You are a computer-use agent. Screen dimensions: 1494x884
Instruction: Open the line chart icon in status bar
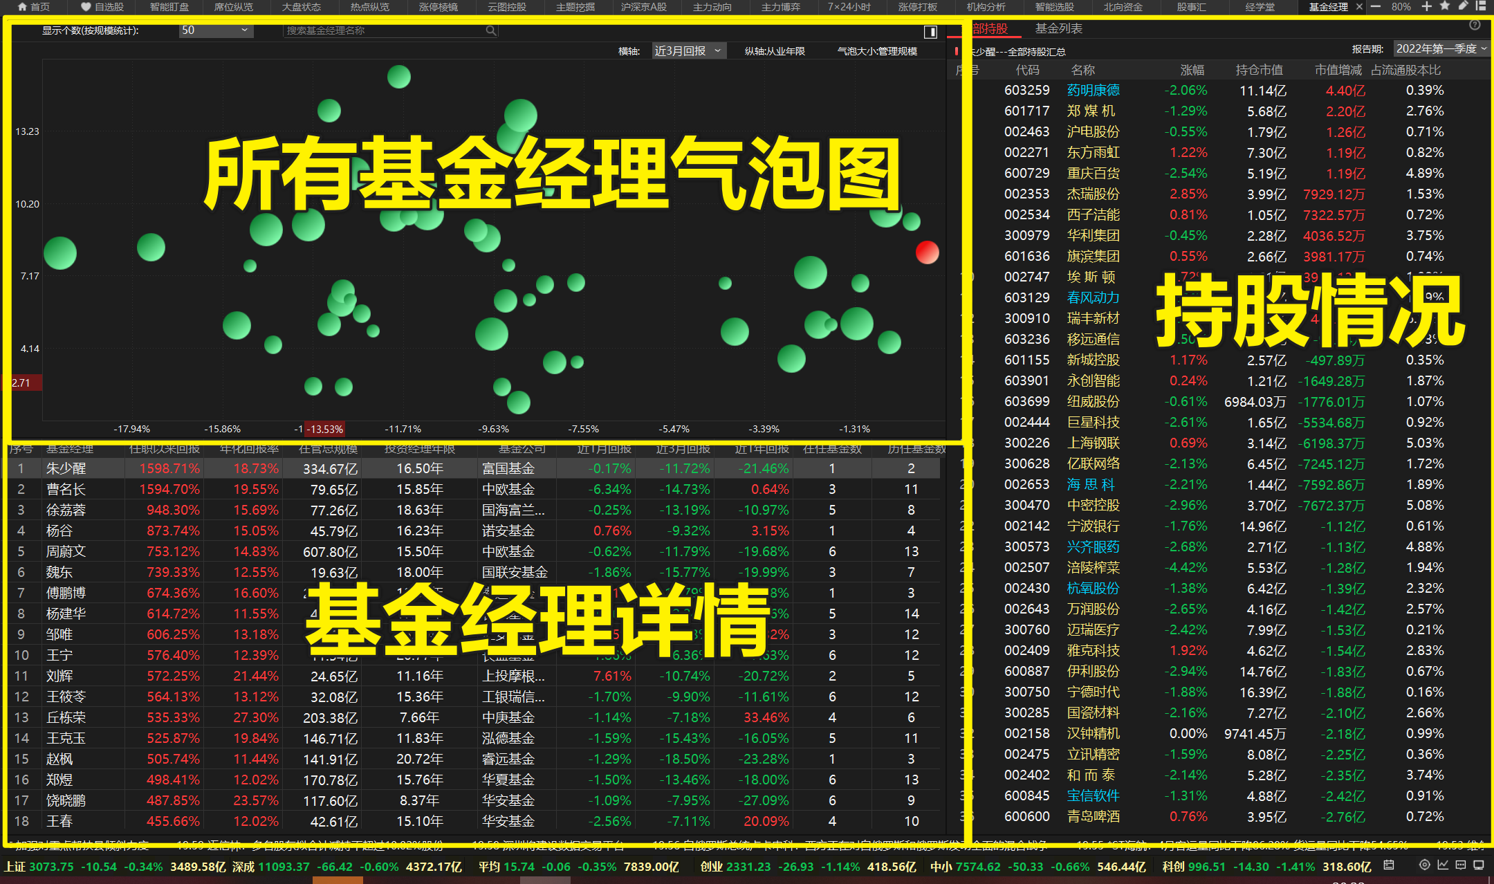[x=1443, y=865]
